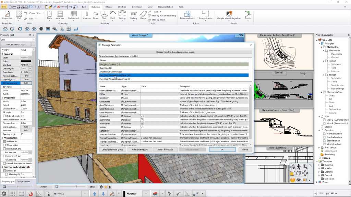Viewport: 351px width, 197px height.
Task: Enable 2D not visible checkbox
Action: pos(4,145)
